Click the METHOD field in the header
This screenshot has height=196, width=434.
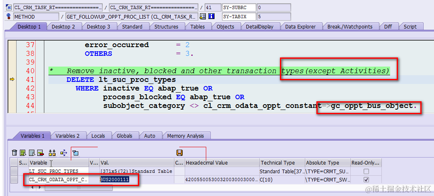(x=36, y=17)
